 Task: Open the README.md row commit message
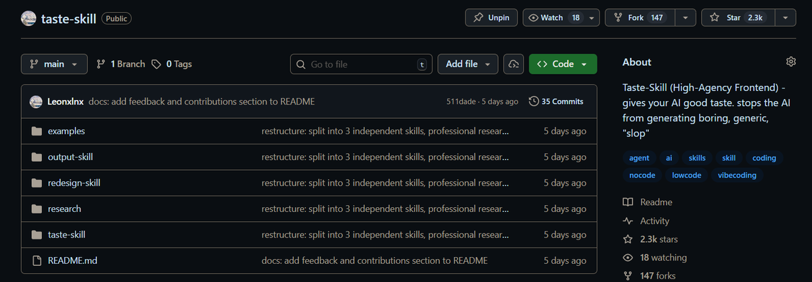click(375, 260)
